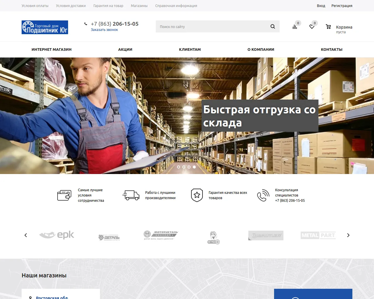The image size is (374, 299).
Task: Open the wishlist heart icon
Action: [x=311, y=26]
